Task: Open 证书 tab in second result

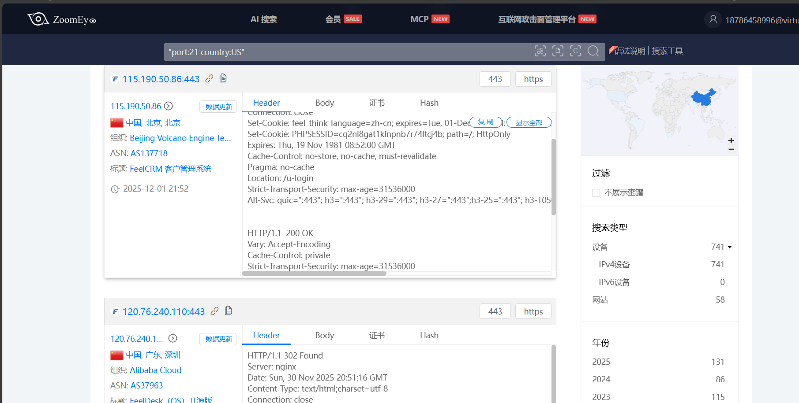Action: tap(376, 335)
